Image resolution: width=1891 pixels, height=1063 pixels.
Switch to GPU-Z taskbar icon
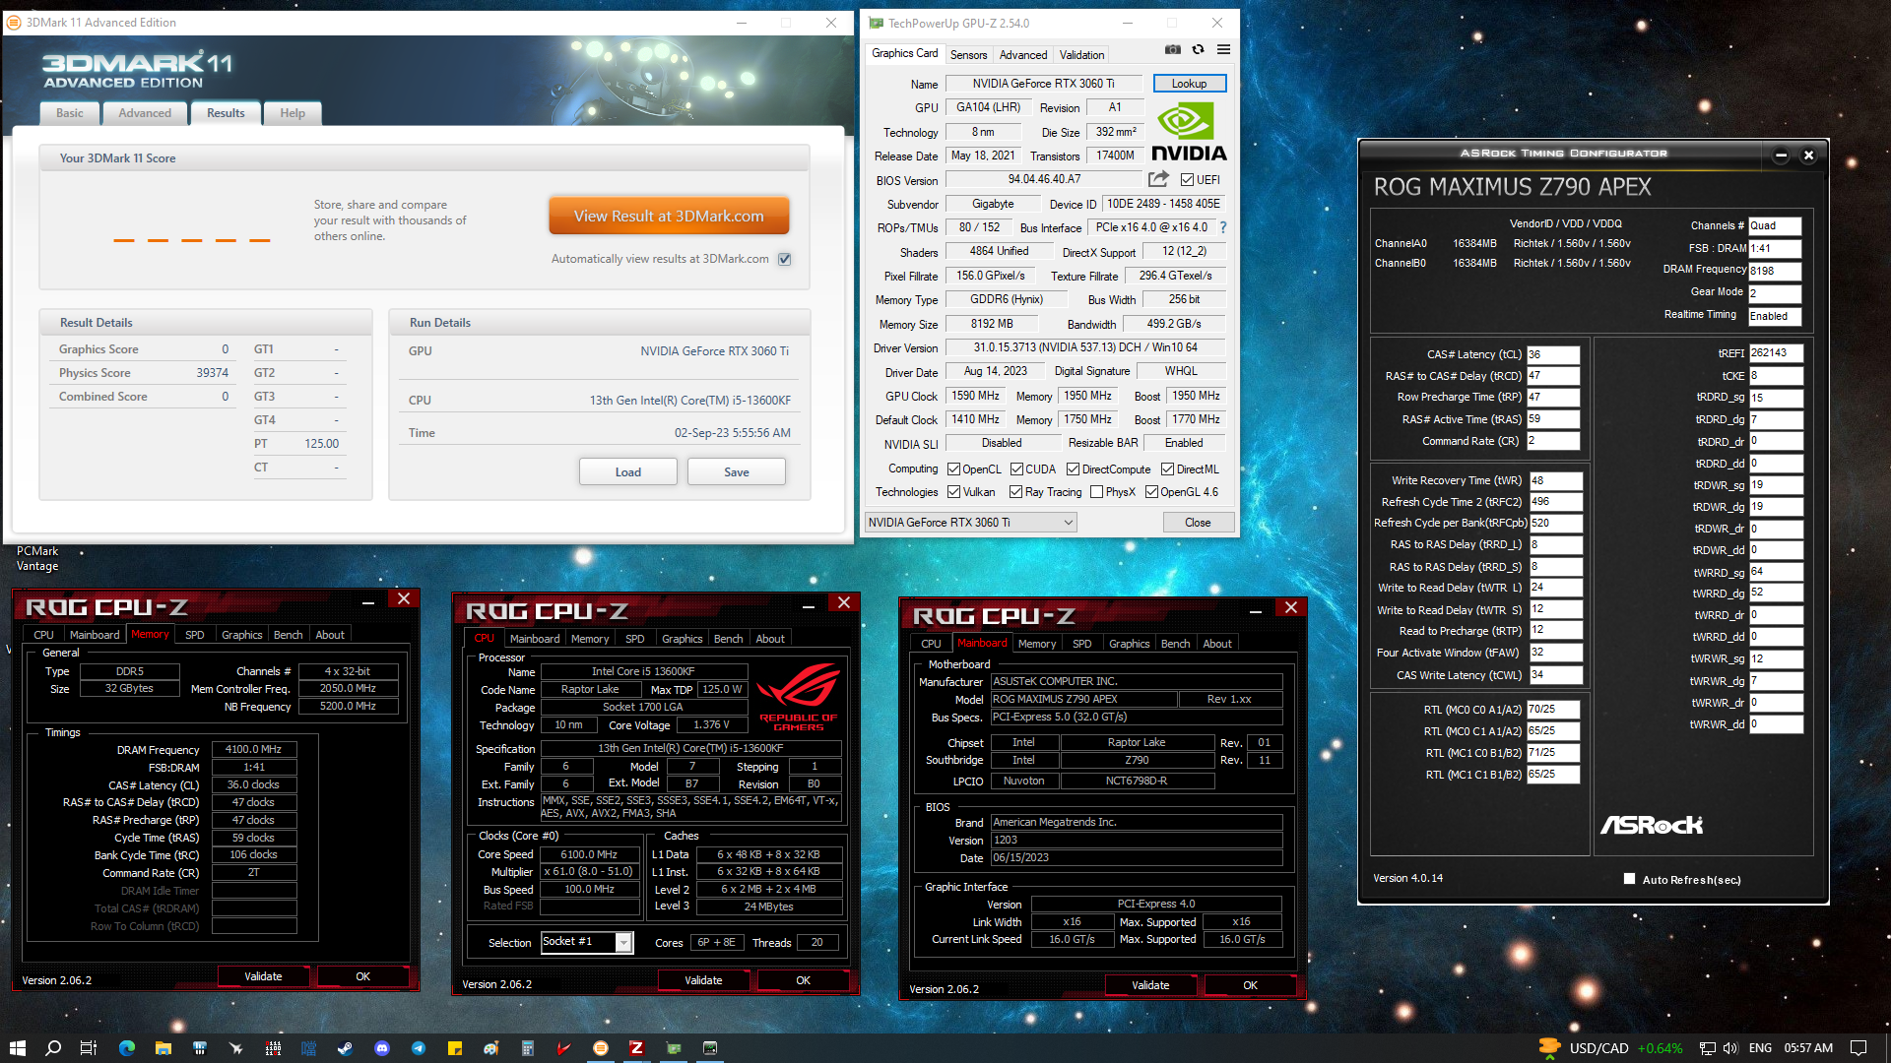click(x=674, y=1048)
